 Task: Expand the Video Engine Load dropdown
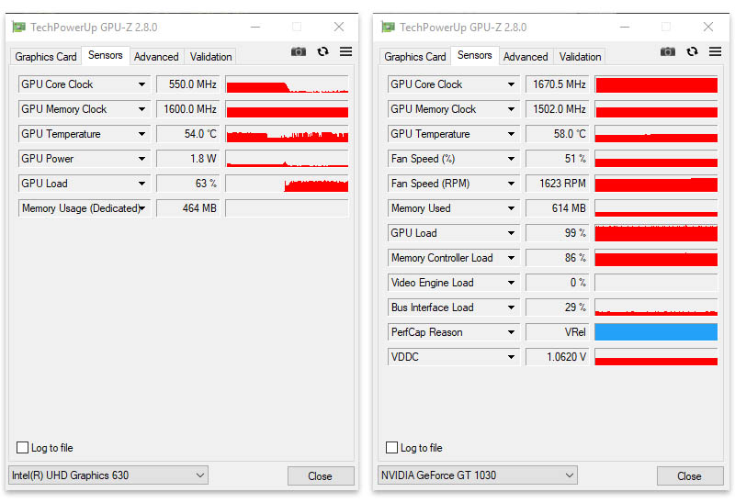pyautogui.click(x=511, y=283)
